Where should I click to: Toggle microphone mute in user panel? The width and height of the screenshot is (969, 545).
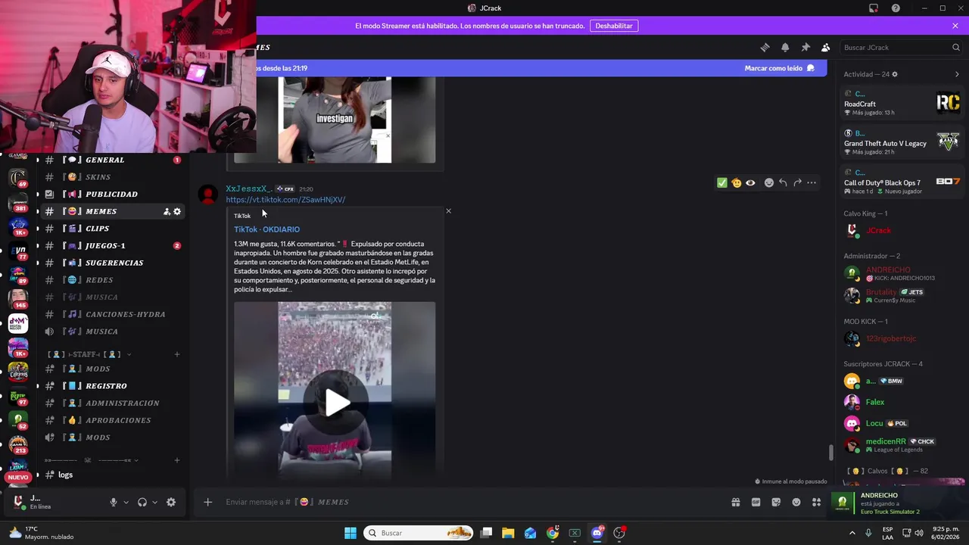pos(114,502)
